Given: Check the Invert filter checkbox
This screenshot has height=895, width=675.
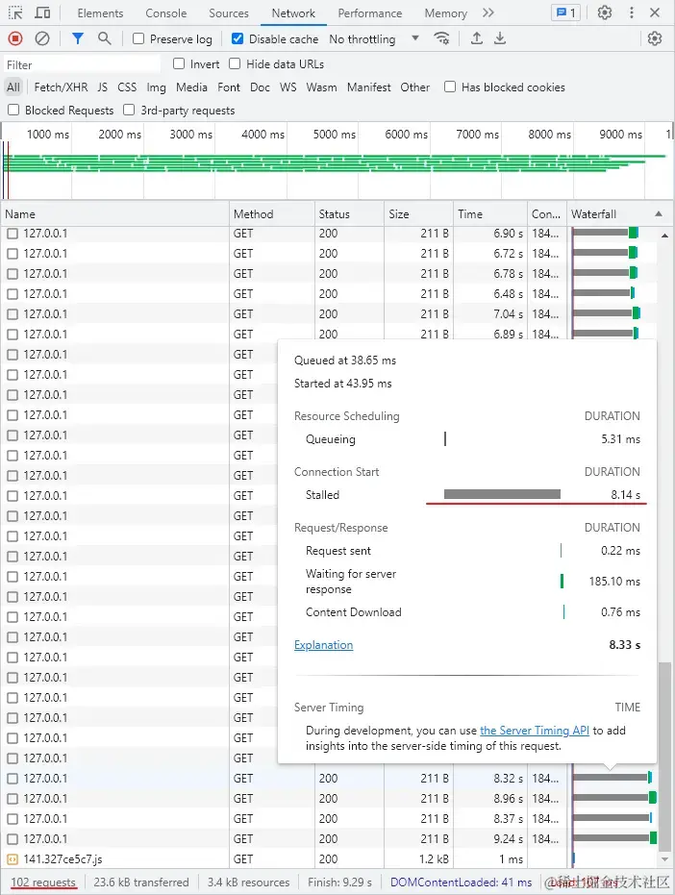Looking at the screenshot, I should coord(179,63).
